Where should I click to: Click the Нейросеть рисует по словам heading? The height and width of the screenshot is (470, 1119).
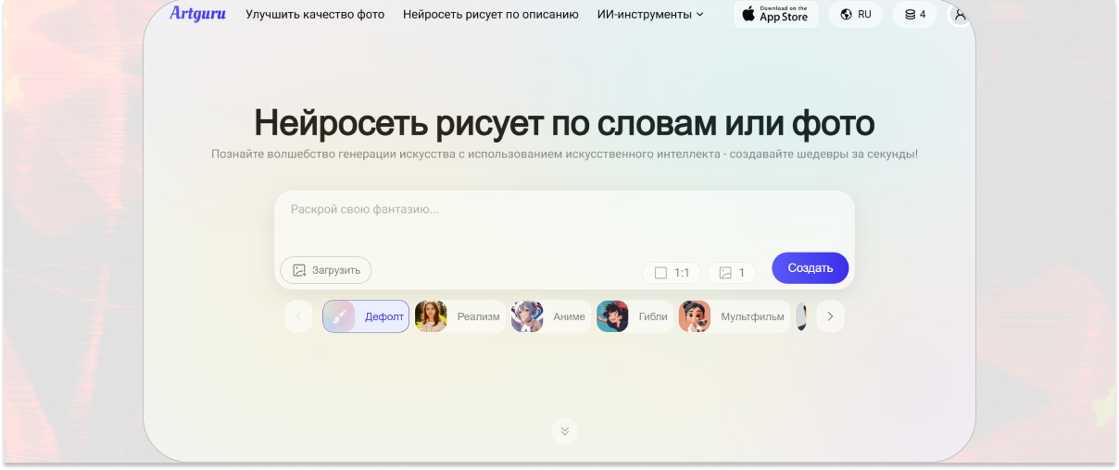pos(564,123)
